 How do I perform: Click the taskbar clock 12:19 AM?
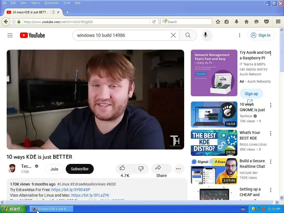(x=274, y=209)
